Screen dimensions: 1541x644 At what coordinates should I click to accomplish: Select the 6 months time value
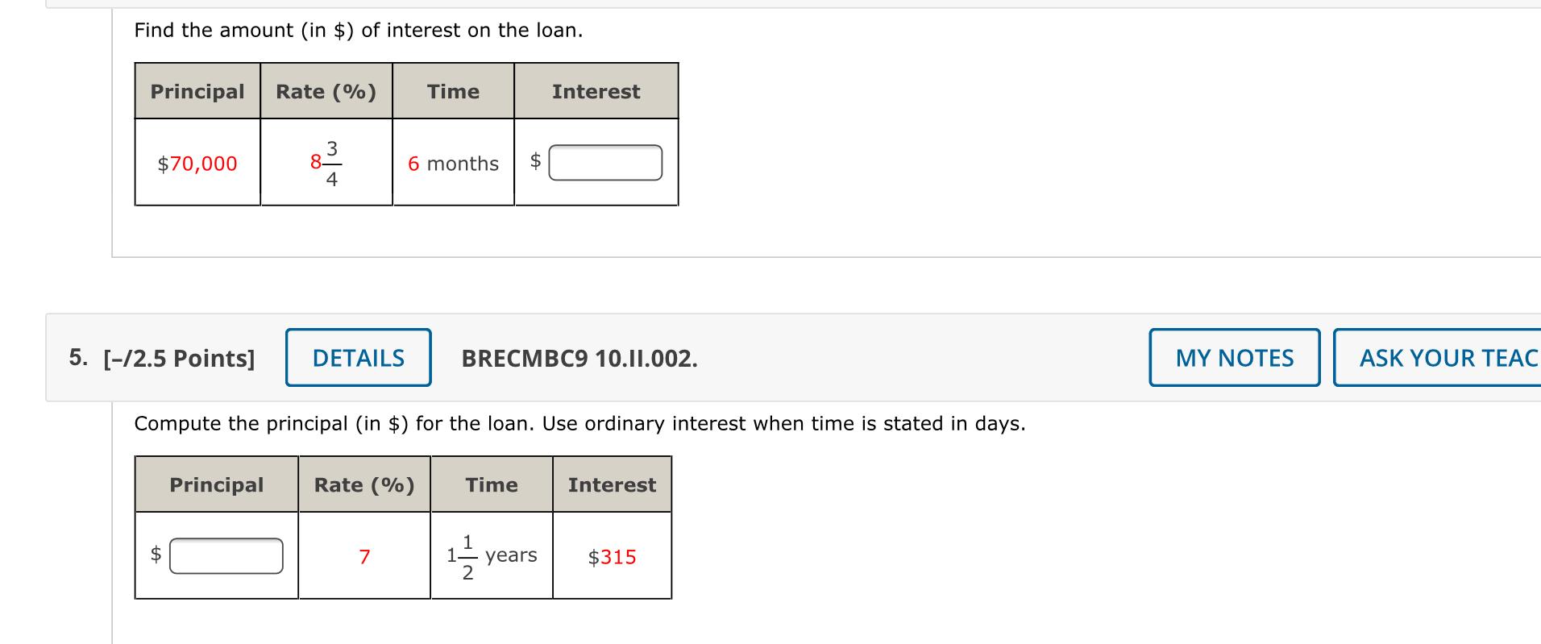[x=453, y=164]
